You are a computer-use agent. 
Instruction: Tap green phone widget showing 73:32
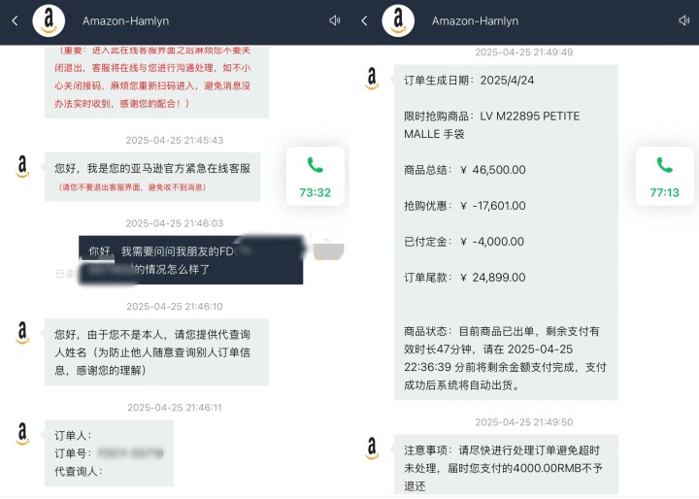click(316, 176)
